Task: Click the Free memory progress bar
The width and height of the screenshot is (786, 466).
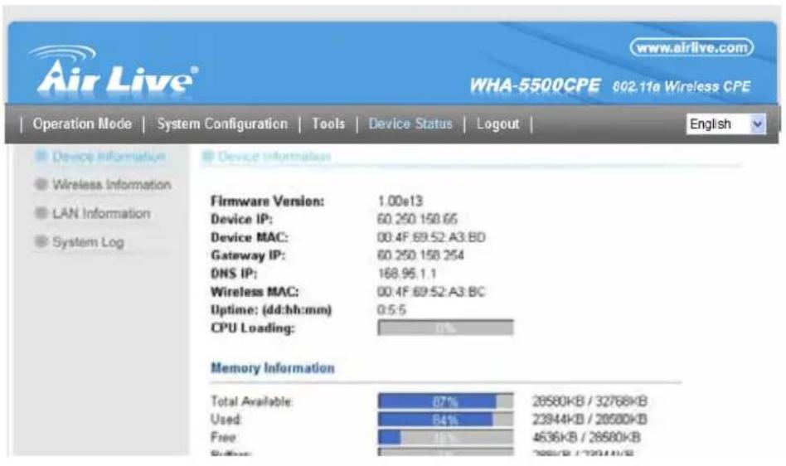Action: tap(445, 438)
